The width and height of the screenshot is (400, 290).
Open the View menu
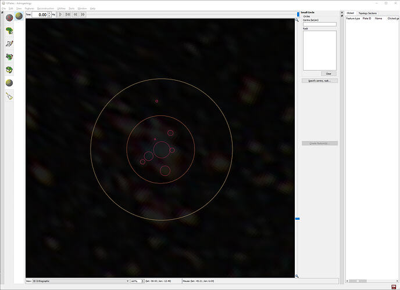point(19,9)
